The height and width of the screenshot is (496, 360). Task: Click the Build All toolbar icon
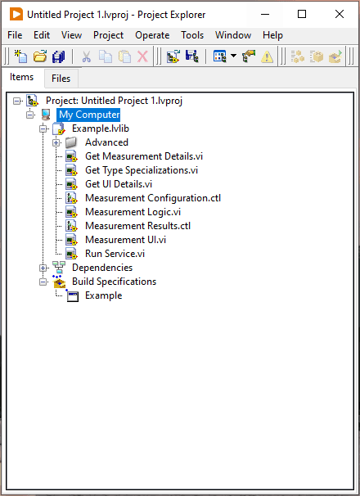pos(297,57)
